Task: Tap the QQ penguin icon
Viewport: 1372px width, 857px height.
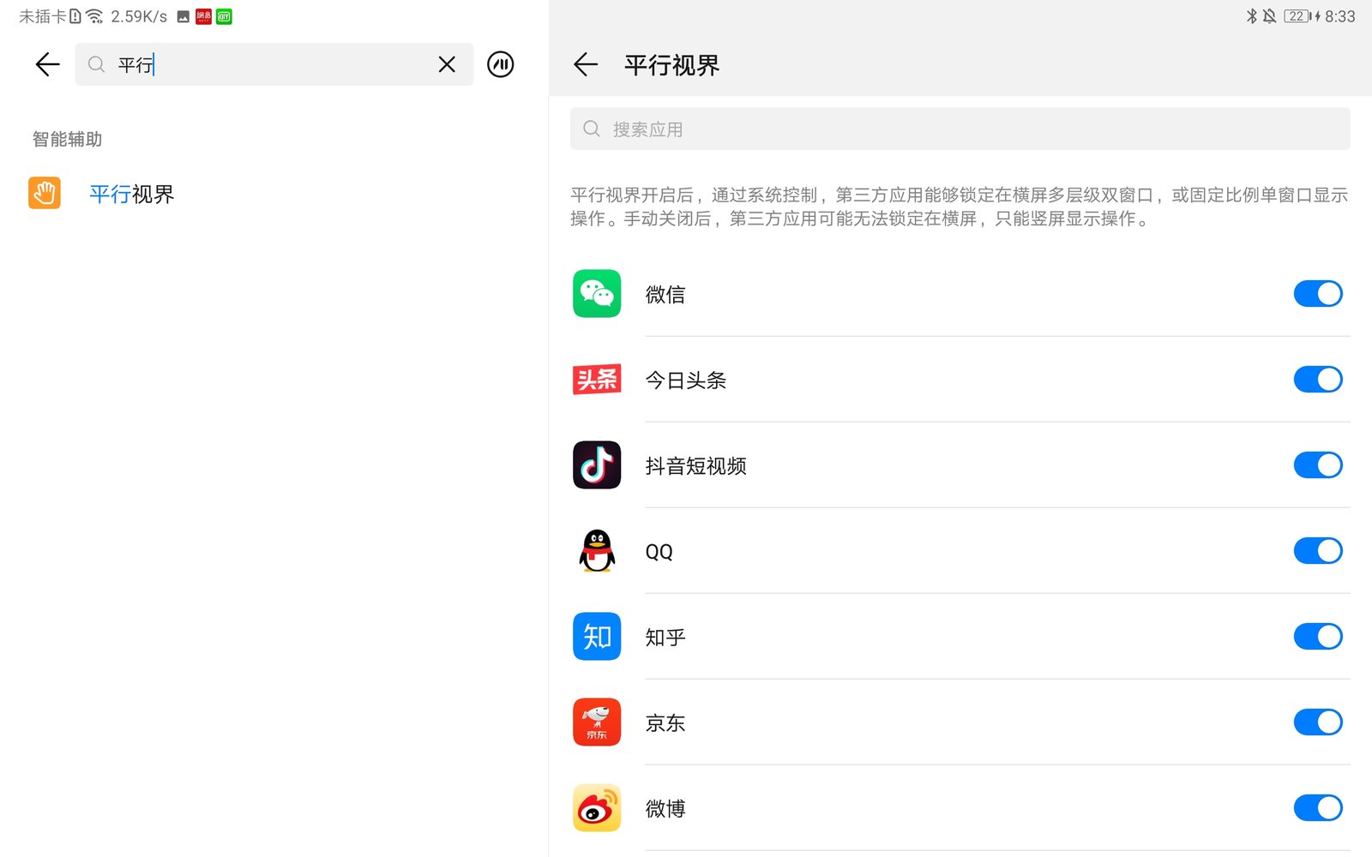Action: (x=597, y=551)
